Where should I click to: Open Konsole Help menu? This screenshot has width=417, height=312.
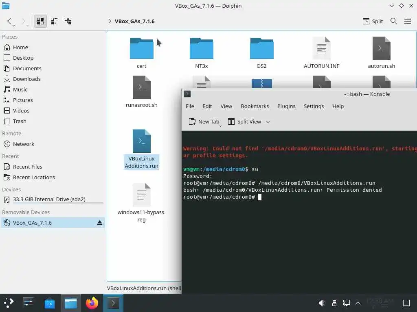tap(338, 106)
